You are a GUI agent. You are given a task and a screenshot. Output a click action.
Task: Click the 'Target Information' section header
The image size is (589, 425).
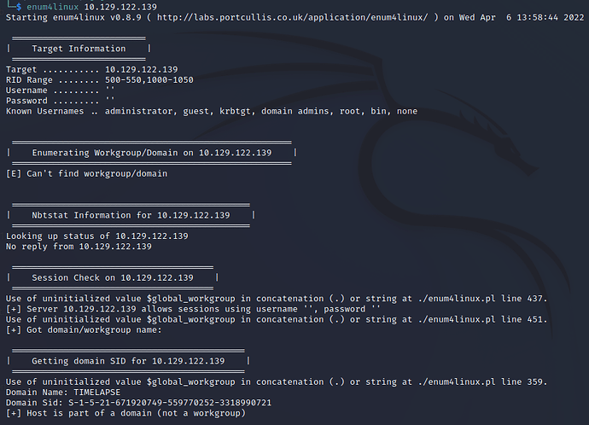[79, 49]
